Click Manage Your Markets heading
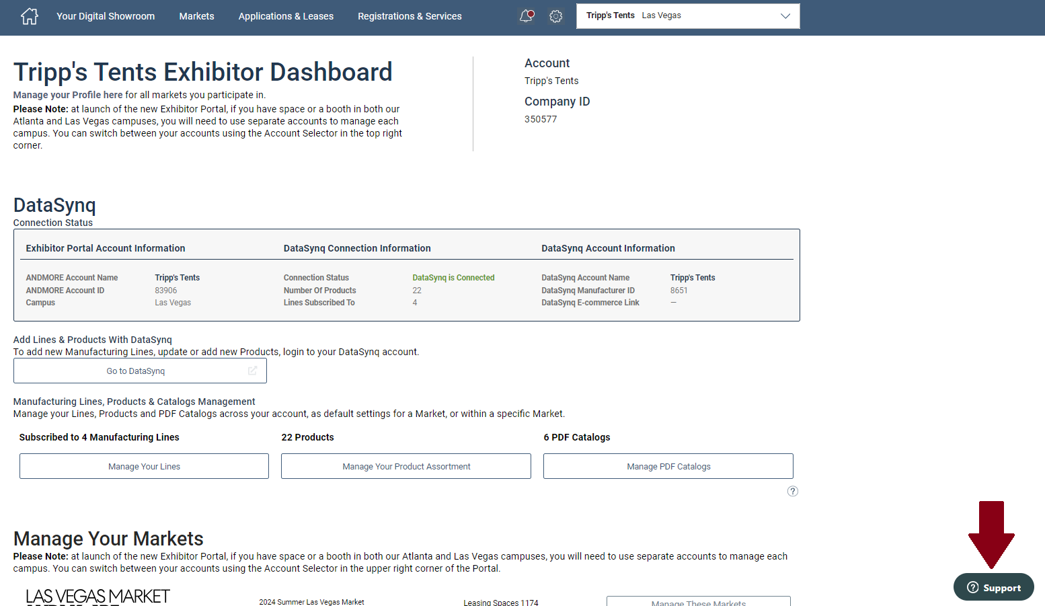1045x606 pixels. click(108, 539)
